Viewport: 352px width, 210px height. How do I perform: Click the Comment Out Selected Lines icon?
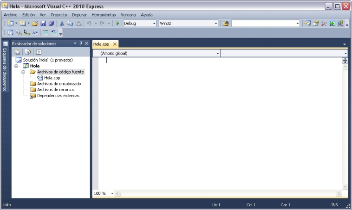click(x=46, y=33)
